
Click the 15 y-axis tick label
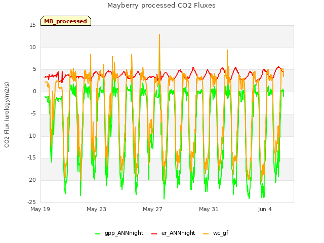pyautogui.click(x=32, y=25)
